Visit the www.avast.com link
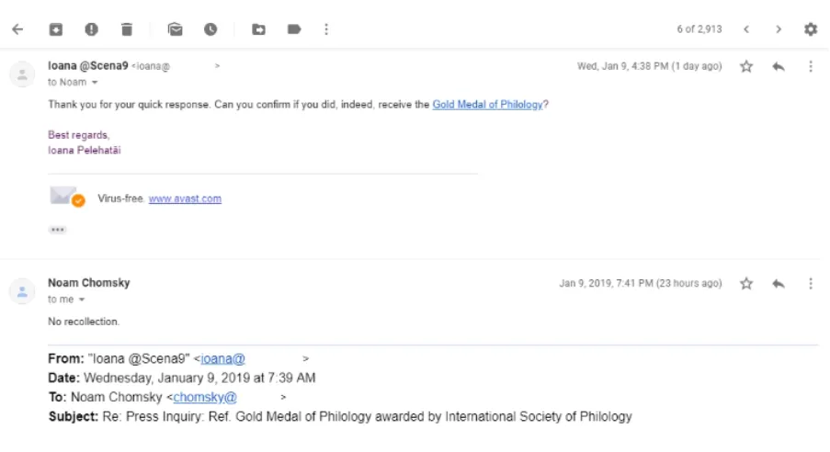 click(x=185, y=198)
